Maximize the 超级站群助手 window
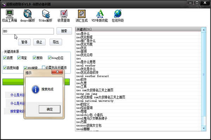 point(197,3)
